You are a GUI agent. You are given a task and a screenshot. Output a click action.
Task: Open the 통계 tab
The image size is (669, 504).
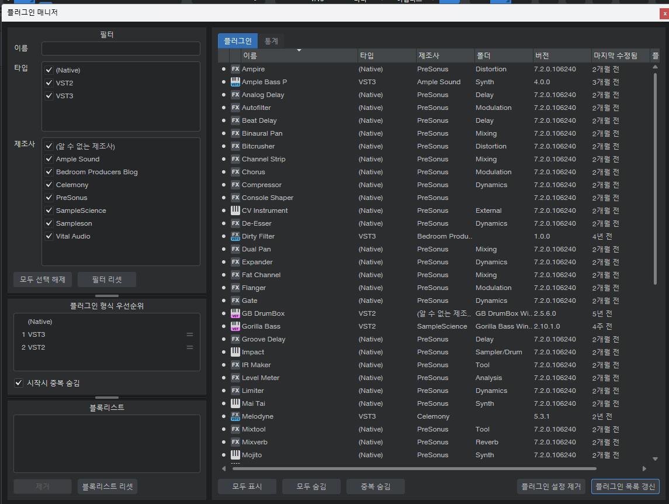tap(271, 41)
